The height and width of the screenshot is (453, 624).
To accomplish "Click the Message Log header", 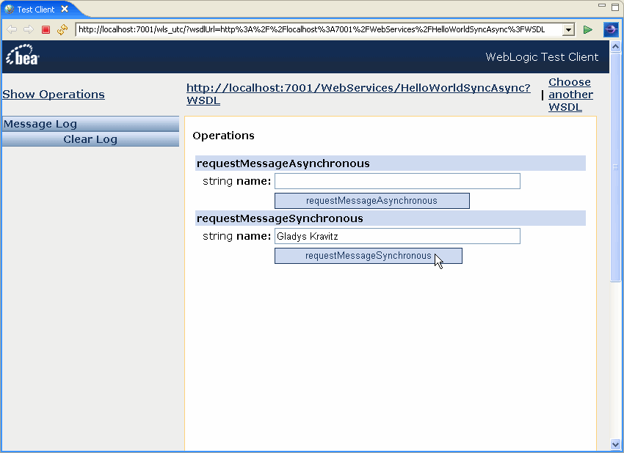I will tap(90, 124).
